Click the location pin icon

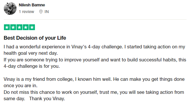click(41, 12)
